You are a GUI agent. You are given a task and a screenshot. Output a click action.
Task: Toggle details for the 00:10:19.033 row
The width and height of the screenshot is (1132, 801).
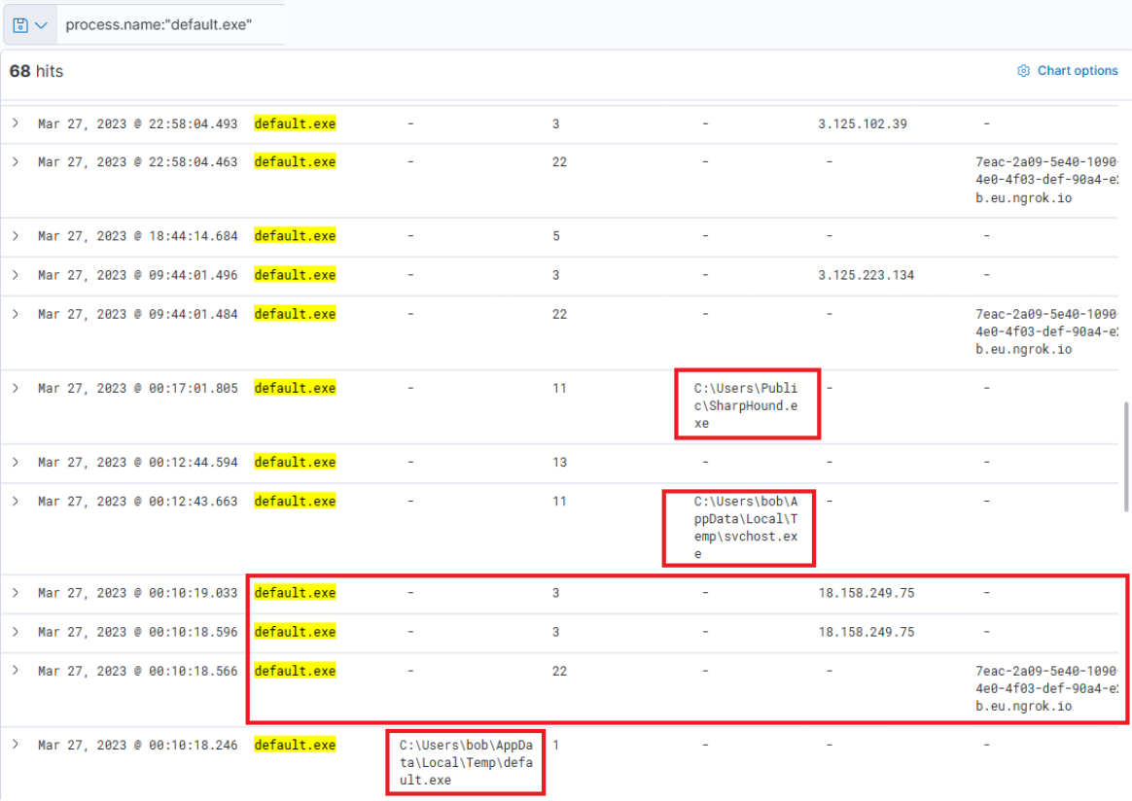pos(15,592)
